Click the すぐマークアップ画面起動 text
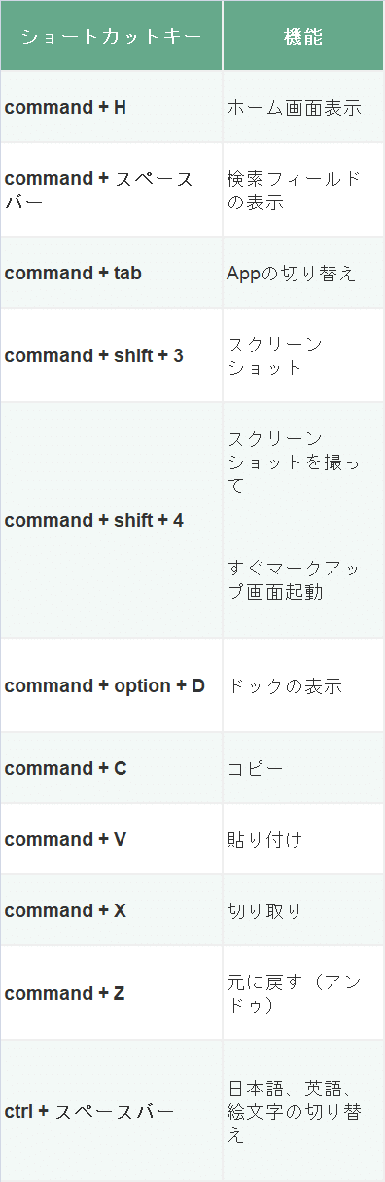 (281, 578)
